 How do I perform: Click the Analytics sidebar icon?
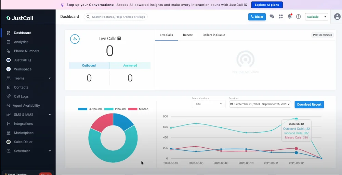tap(9, 42)
